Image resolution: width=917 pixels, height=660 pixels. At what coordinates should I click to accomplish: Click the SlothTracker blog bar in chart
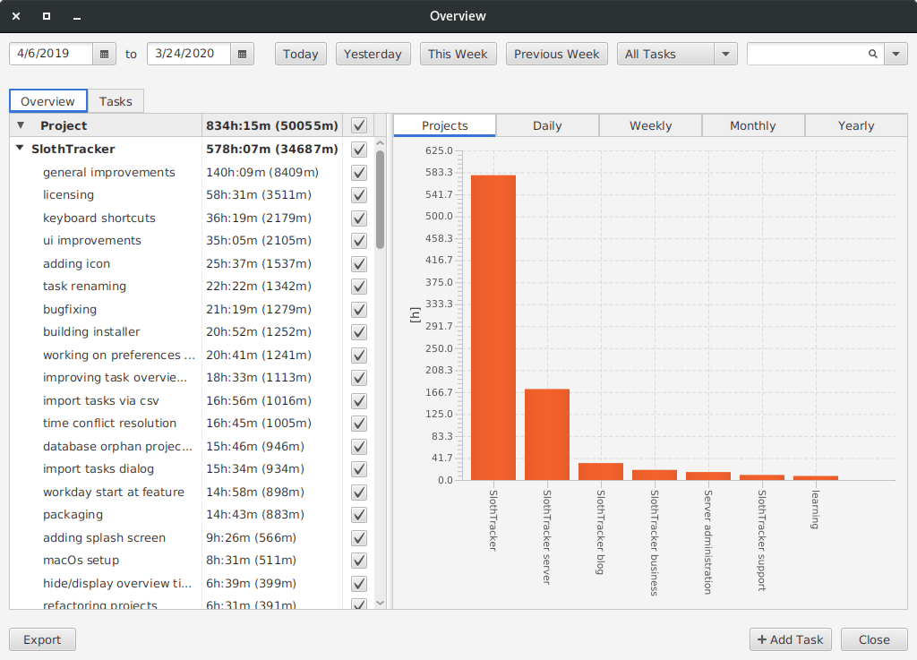pyautogui.click(x=601, y=472)
